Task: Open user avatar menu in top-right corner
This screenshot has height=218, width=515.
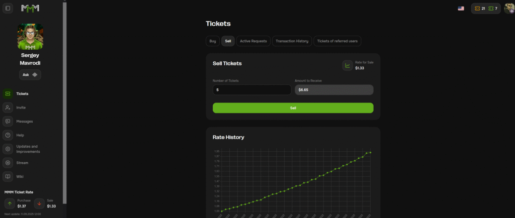Action: [508, 9]
